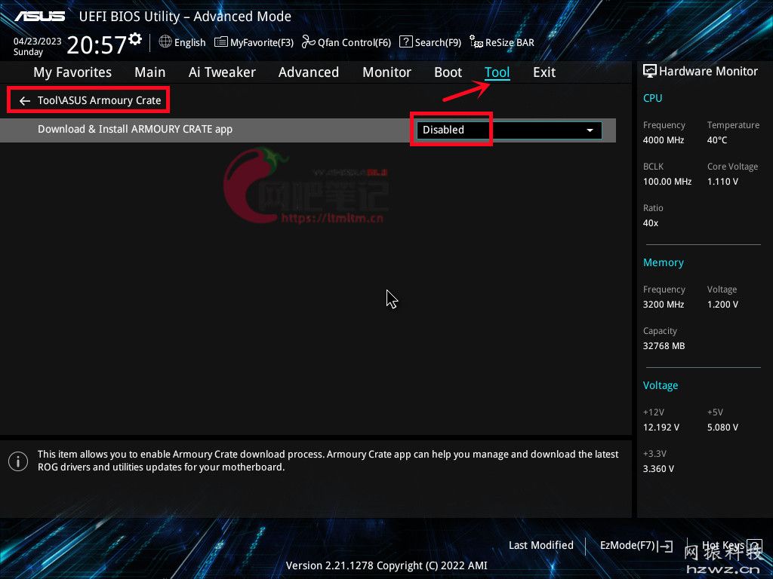
Task: Click +5V value 5.080 V
Action: [x=722, y=427]
